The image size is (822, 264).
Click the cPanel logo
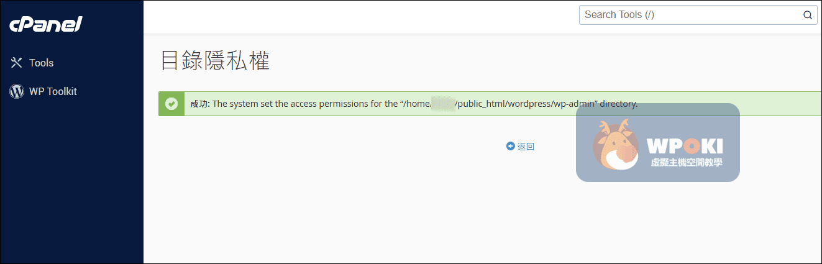coord(46,24)
